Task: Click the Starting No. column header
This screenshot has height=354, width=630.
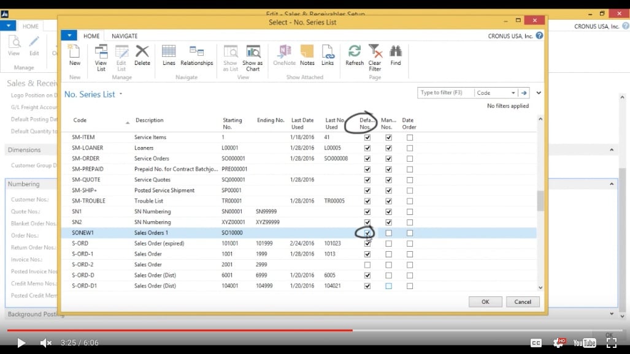Action: tap(232, 123)
